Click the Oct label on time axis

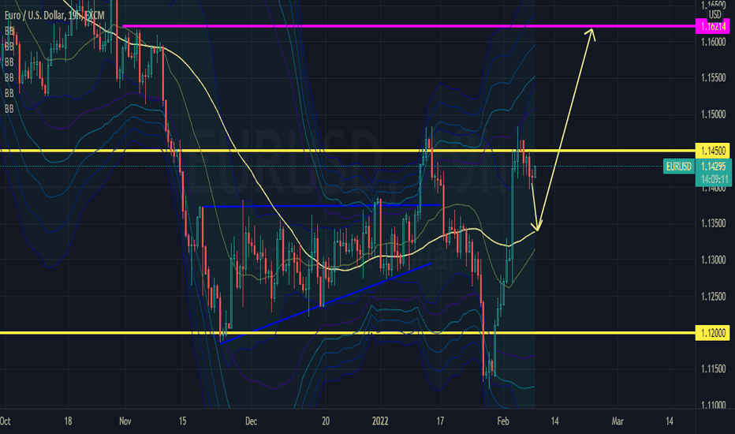coord(6,421)
